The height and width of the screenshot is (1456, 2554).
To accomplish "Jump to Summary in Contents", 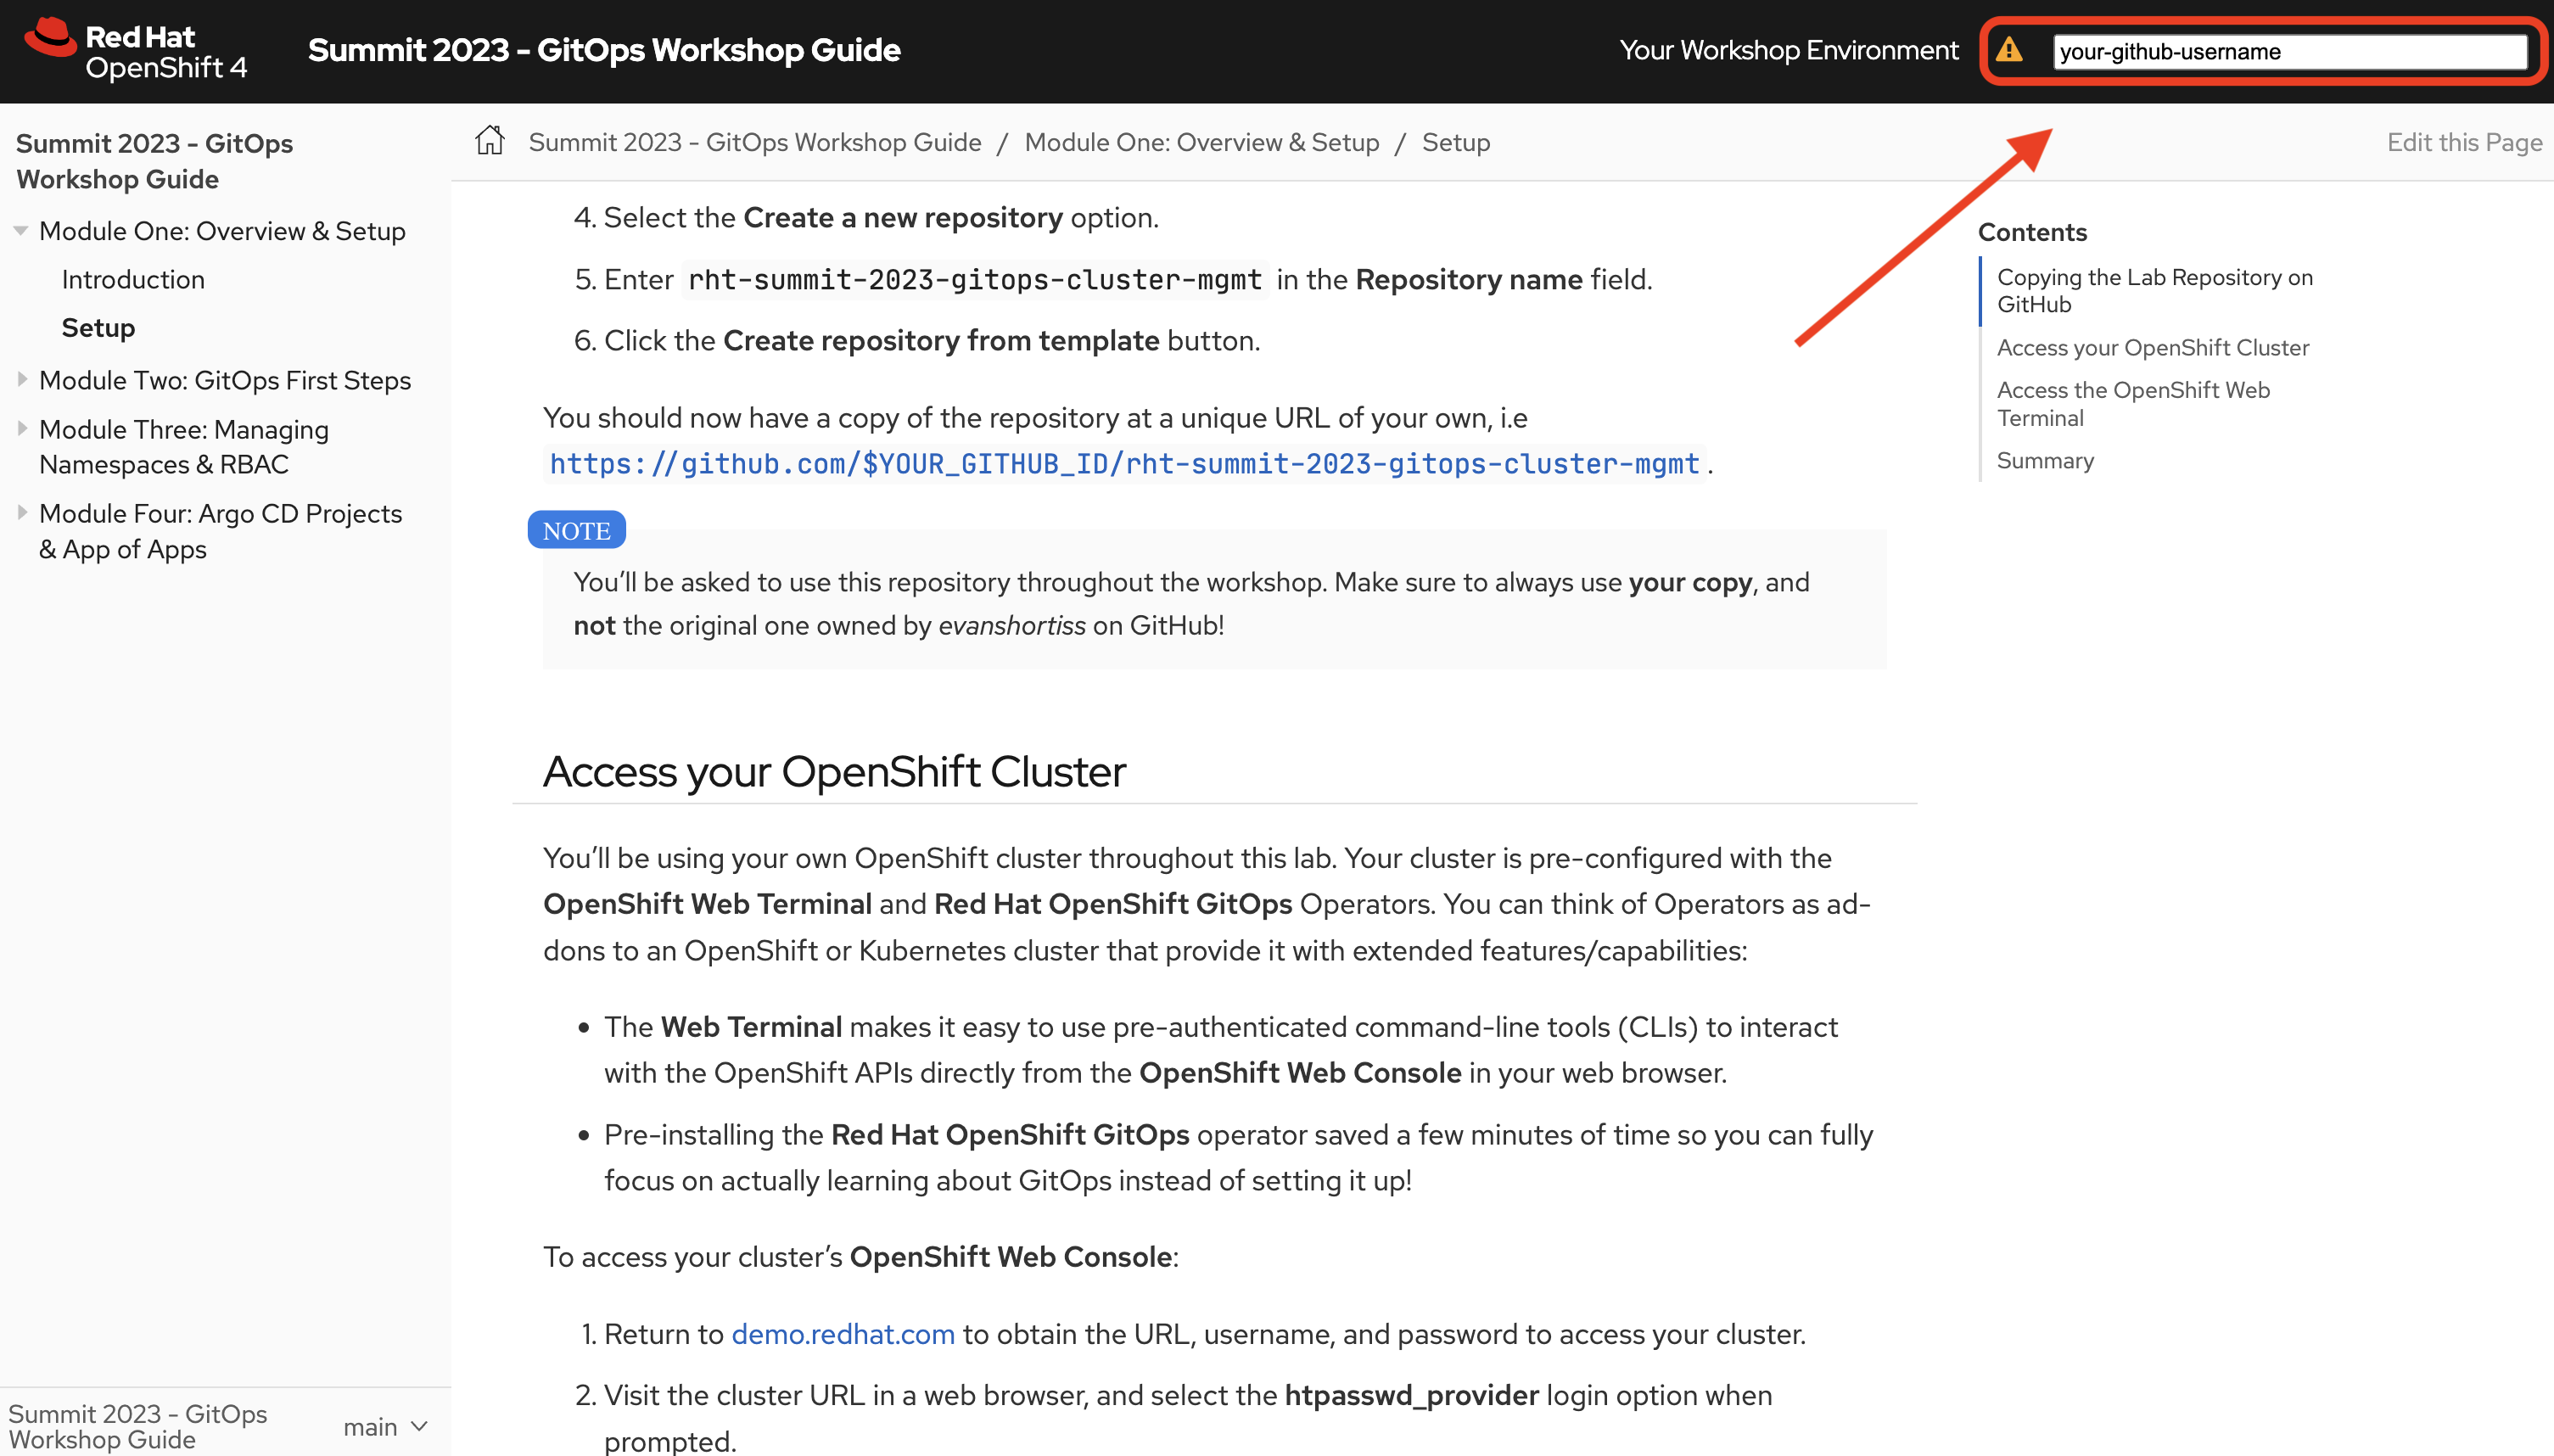I will pos(2045,461).
